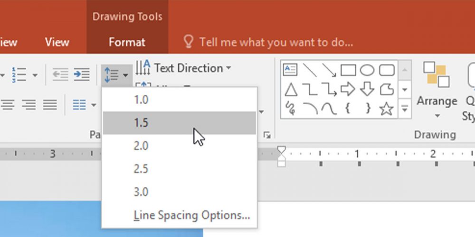The image size is (475, 237).
Task: Select the Text Box shape
Action: coord(290,71)
